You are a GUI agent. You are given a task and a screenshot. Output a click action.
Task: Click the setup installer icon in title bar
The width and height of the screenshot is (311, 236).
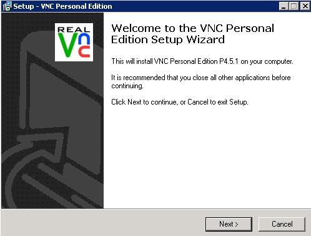[x=7, y=6]
